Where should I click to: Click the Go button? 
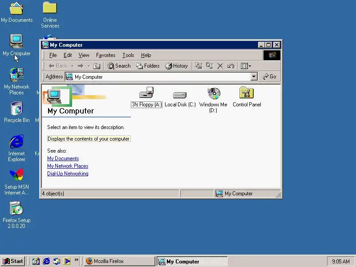(270, 77)
